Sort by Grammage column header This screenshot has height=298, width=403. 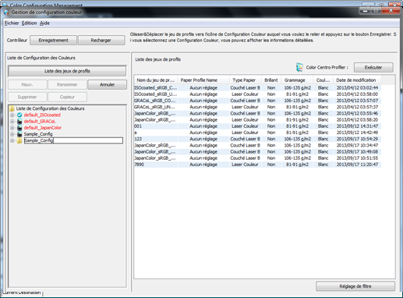tap(297, 80)
